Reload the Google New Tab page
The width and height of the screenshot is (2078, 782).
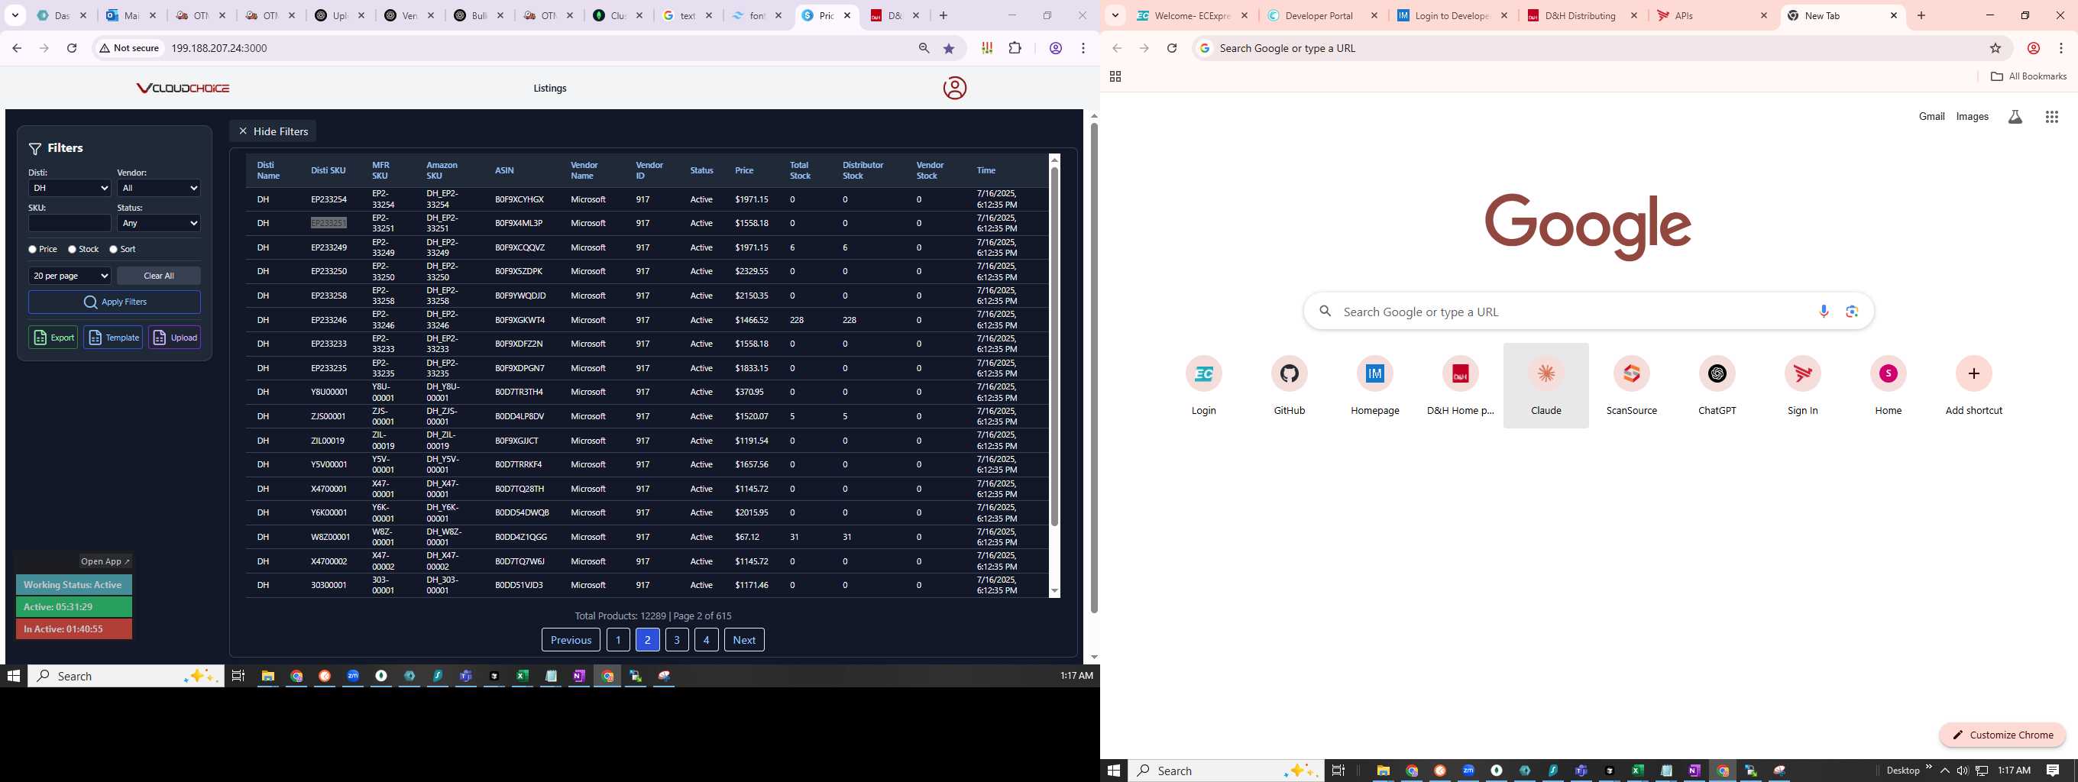coord(1171,48)
